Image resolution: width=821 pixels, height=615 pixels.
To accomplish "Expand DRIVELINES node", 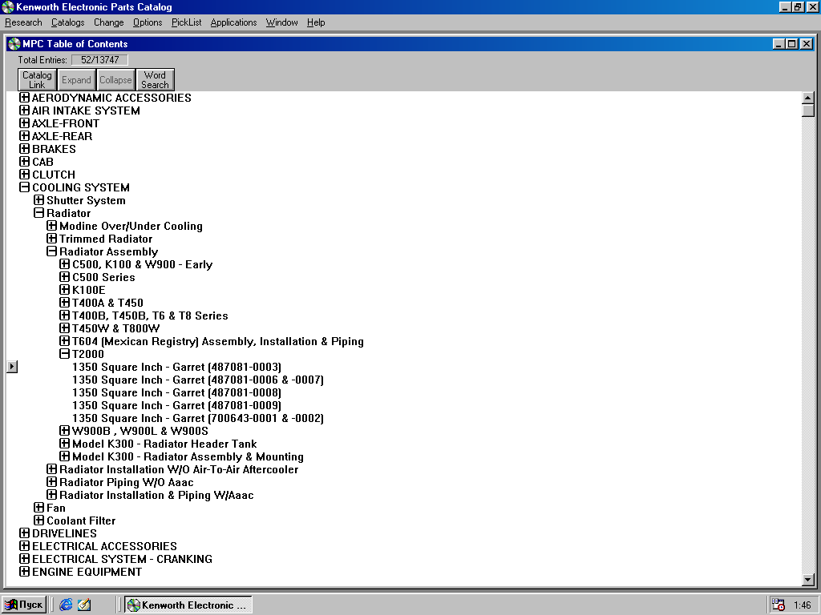I will [24, 533].
